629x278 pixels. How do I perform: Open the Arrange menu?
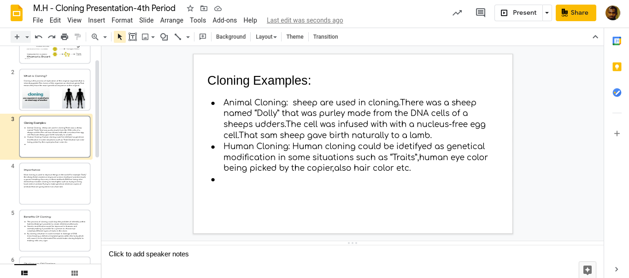tap(172, 20)
